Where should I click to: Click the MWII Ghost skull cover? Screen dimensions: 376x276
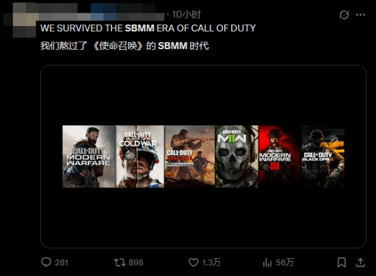point(237,156)
